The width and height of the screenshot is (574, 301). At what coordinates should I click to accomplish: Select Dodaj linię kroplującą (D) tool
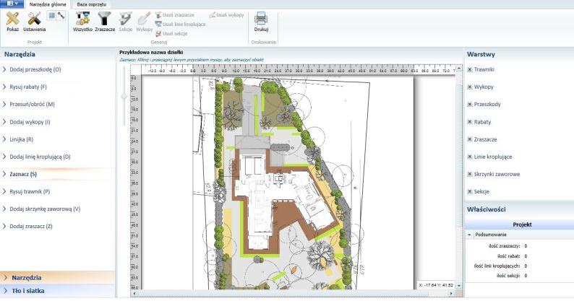click(x=40, y=157)
